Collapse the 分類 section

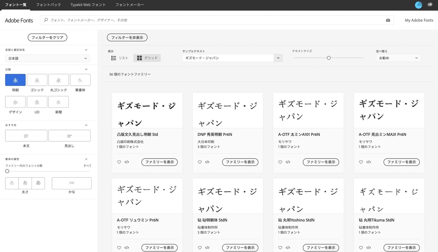coord(86,70)
